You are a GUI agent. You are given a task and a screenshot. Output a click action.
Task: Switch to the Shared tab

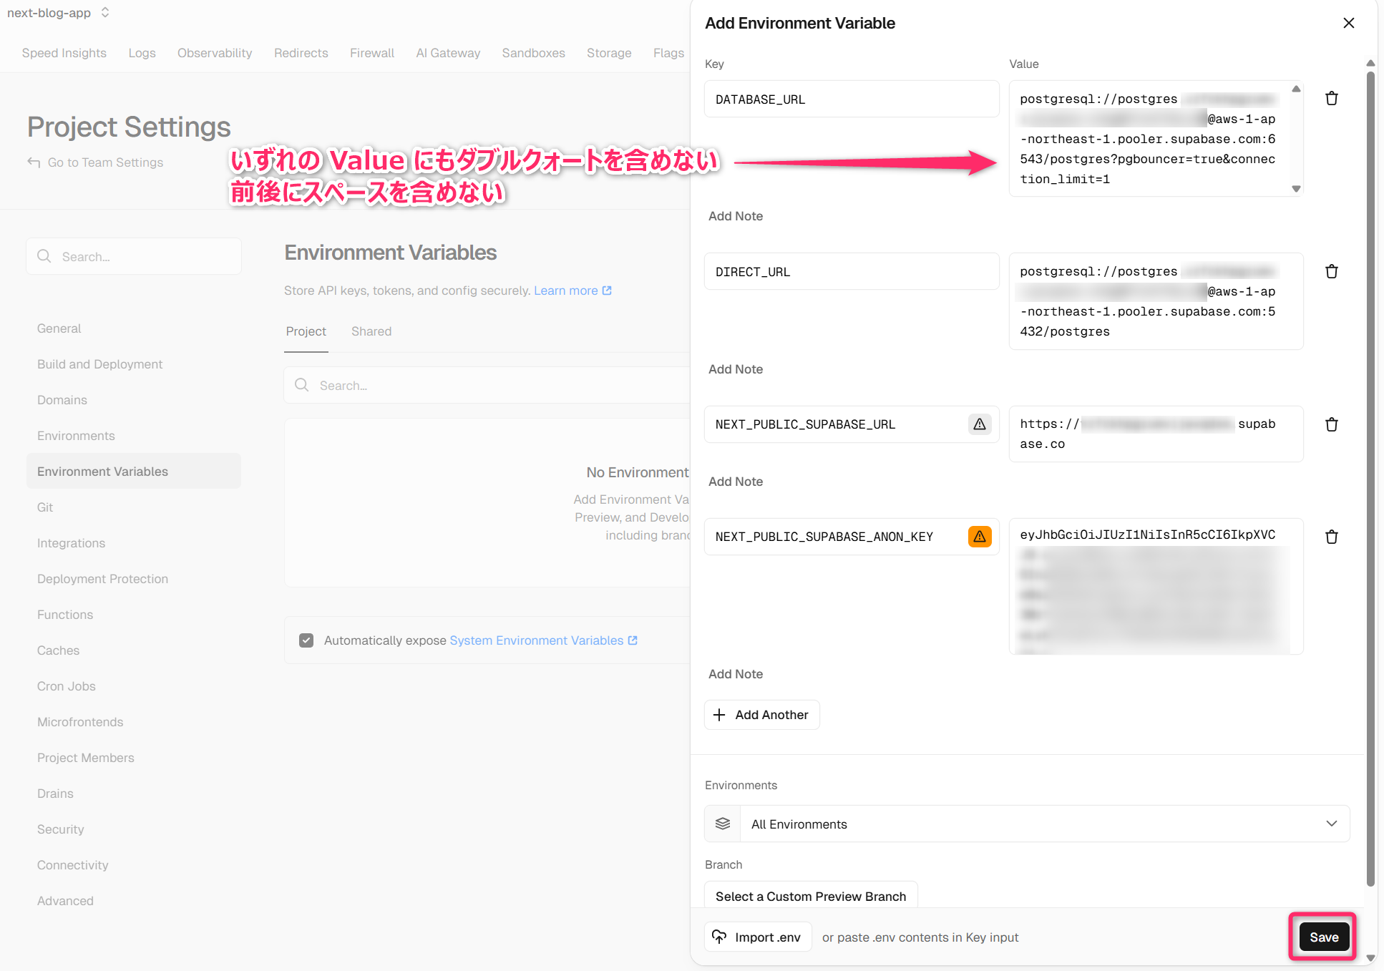pos(371,331)
